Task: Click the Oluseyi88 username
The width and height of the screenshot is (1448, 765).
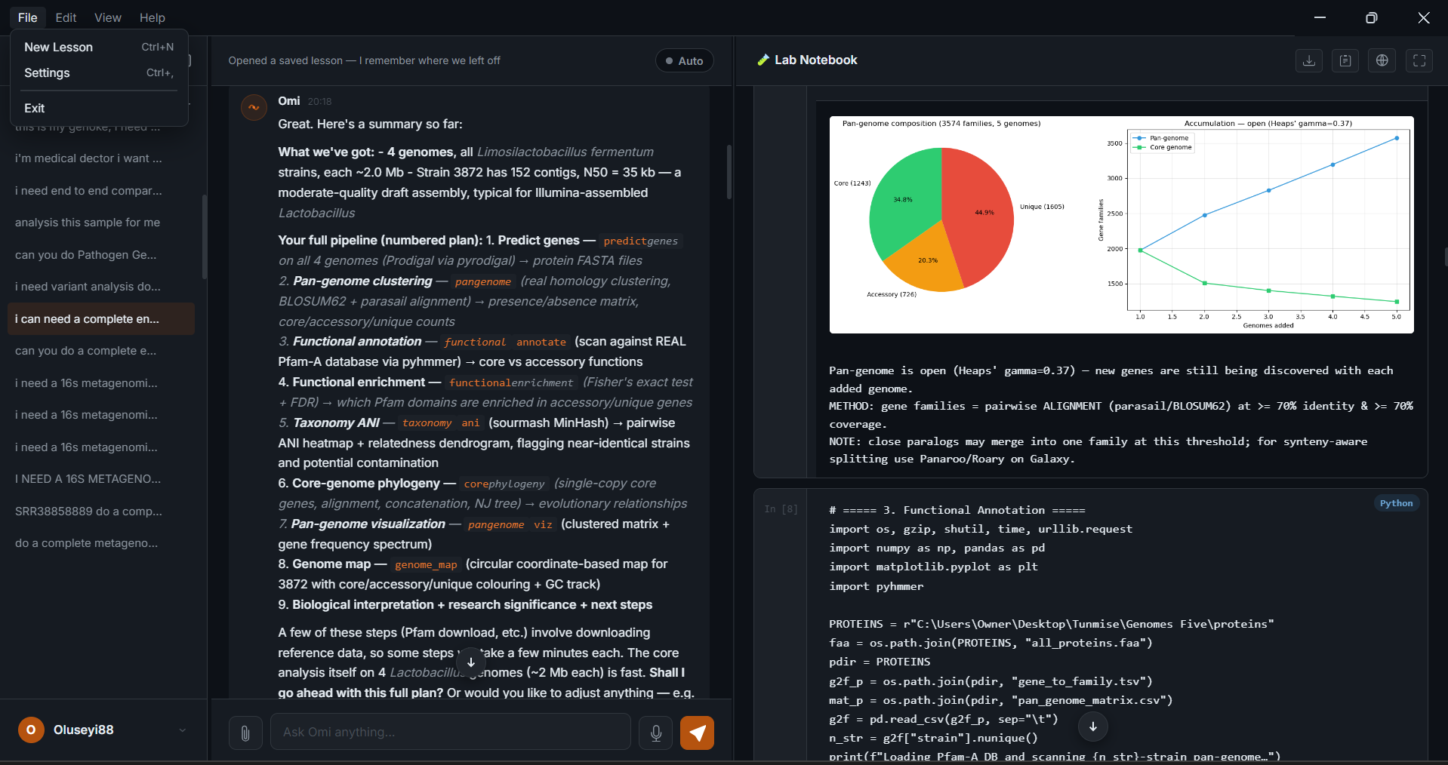Action: tap(84, 730)
